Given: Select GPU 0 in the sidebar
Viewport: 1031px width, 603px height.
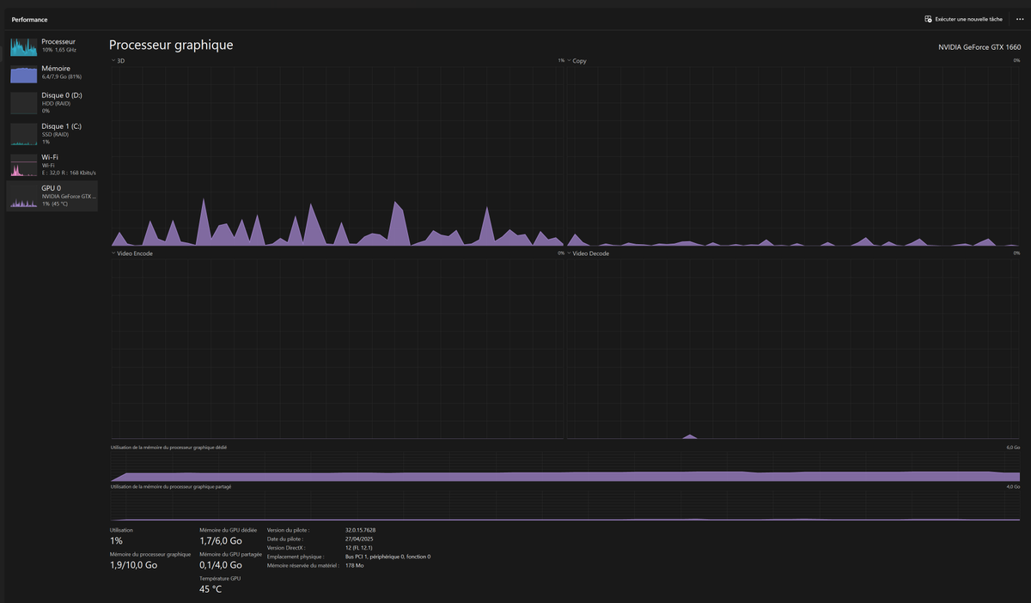Looking at the screenshot, I should 52,196.
